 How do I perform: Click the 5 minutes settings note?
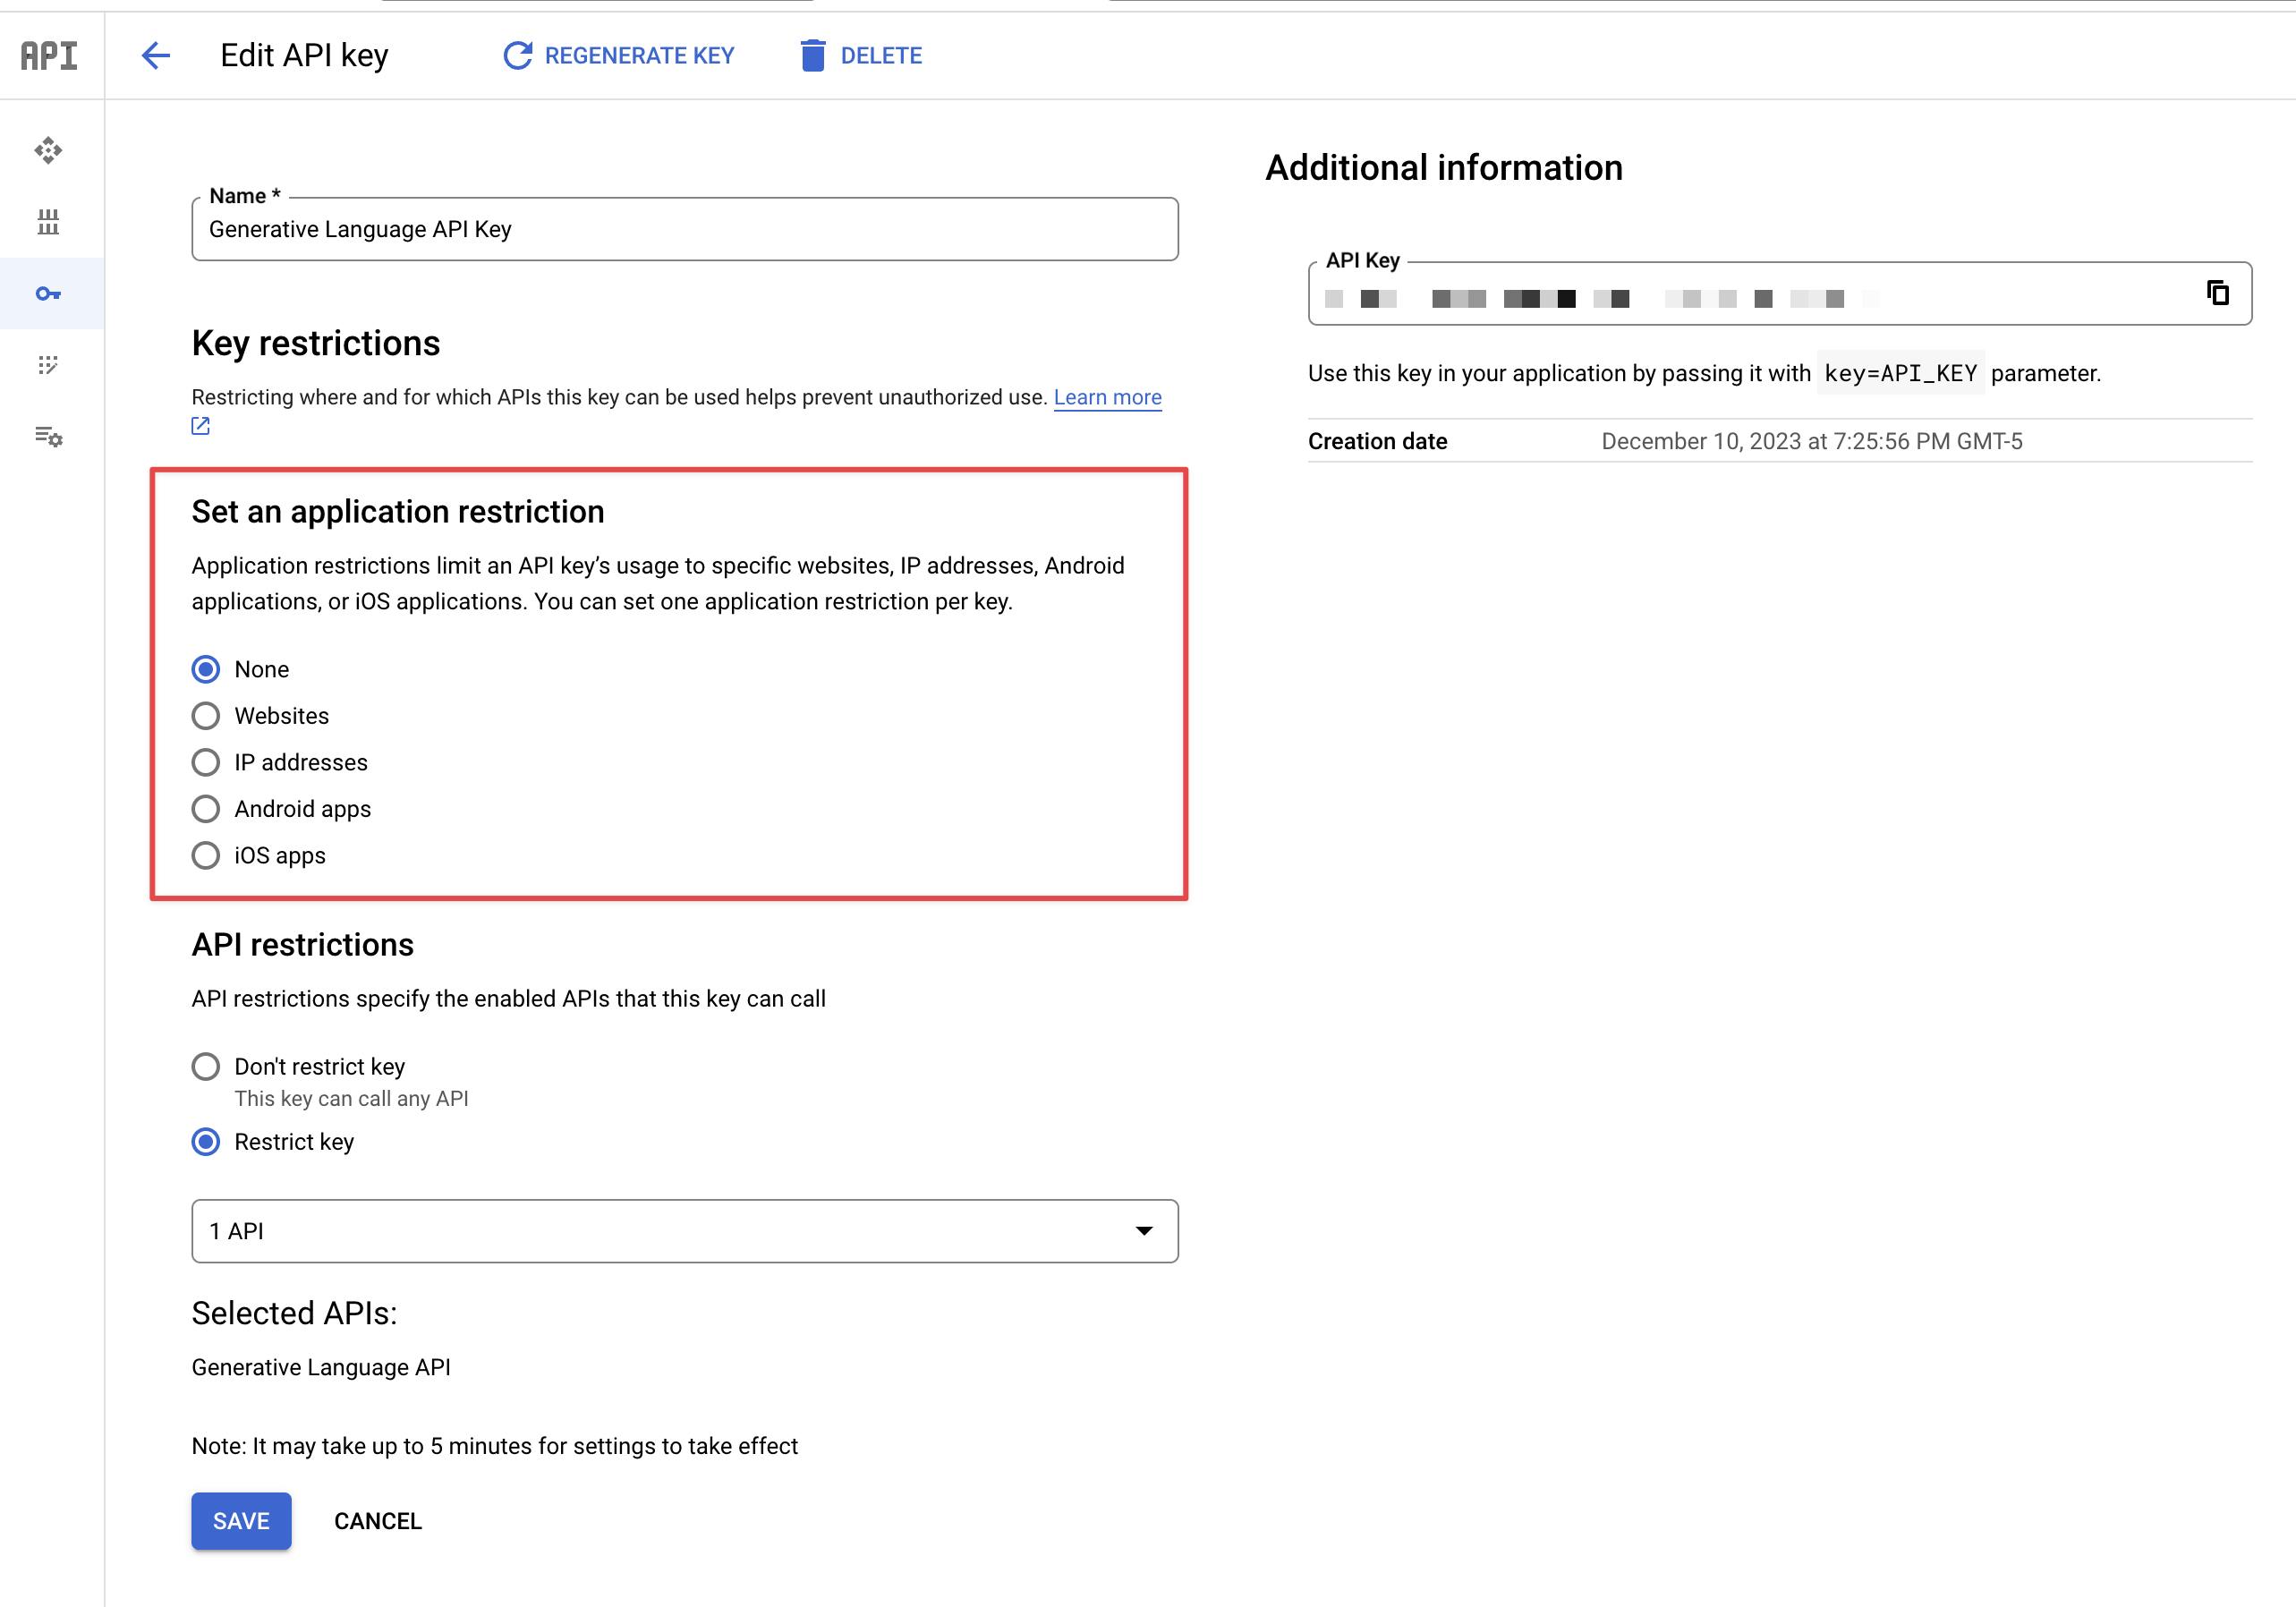(495, 1446)
